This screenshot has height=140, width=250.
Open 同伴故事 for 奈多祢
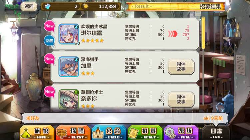[181, 100]
